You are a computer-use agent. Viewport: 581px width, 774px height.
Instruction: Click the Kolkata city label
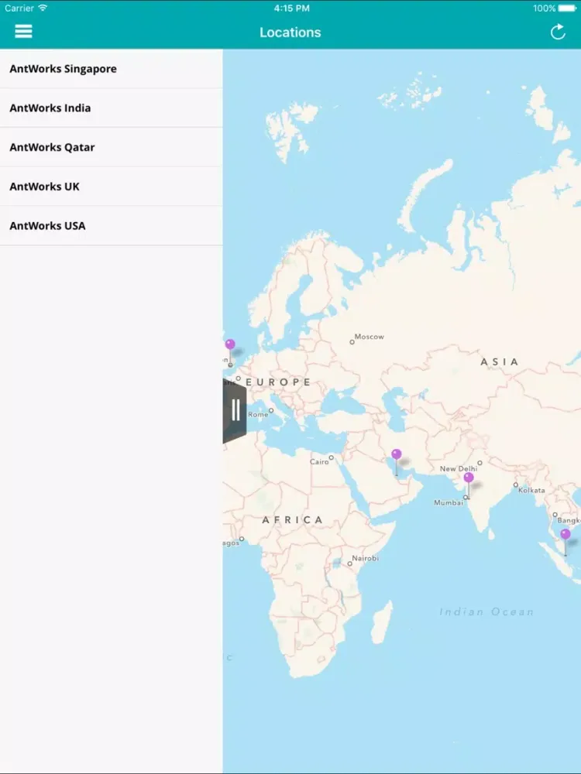tap(531, 490)
